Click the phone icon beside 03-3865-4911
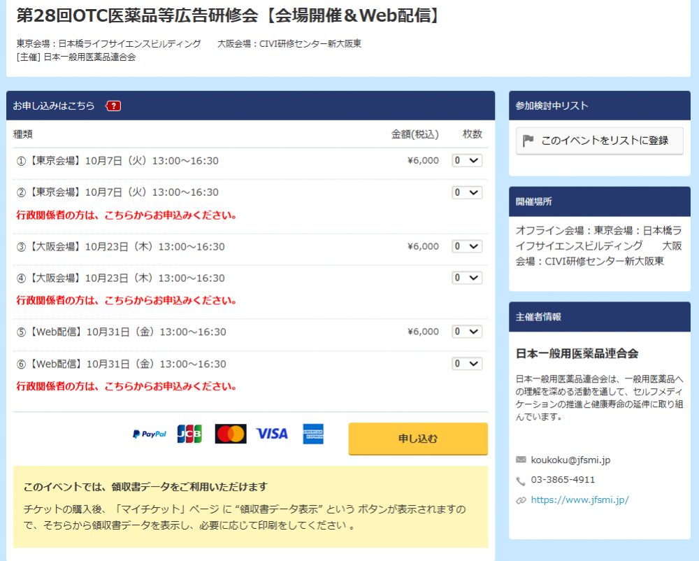 click(521, 481)
